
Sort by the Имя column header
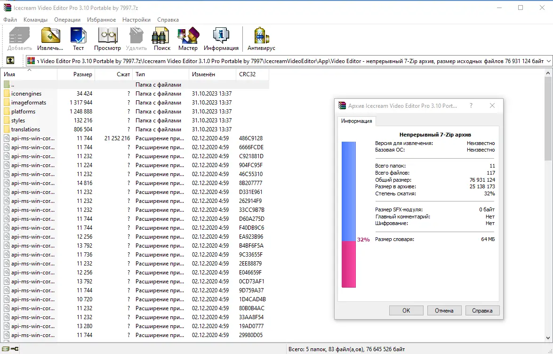30,74
